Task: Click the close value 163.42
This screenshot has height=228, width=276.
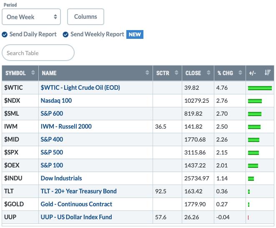Action: (193, 191)
